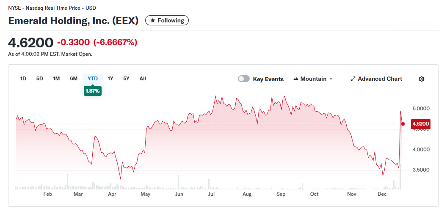Image resolution: width=447 pixels, height=211 pixels.
Task: Click the star icon in Following button
Action: pyautogui.click(x=153, y=20)
